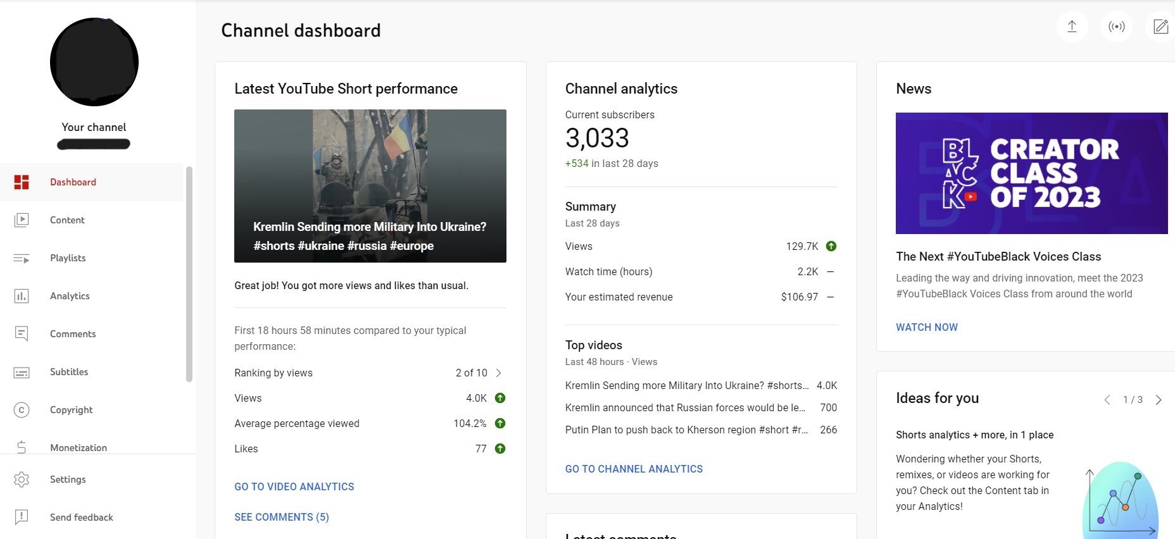Open Playlists menu item
The image size is (1175, 539).
(x=92, y=258)
